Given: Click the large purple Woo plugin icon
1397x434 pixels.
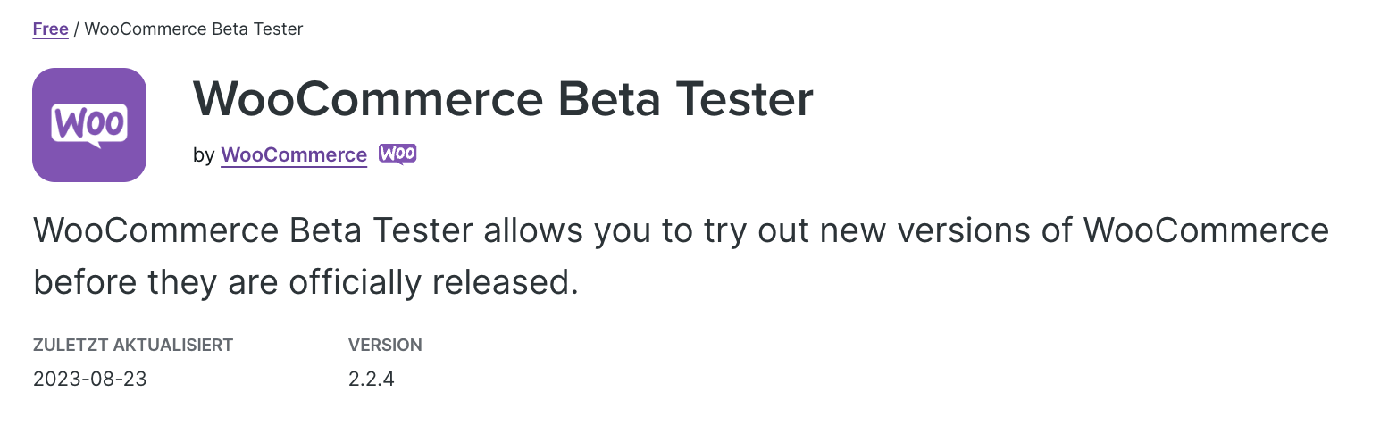Looking at the screenshot, I should tap(89, 125).
